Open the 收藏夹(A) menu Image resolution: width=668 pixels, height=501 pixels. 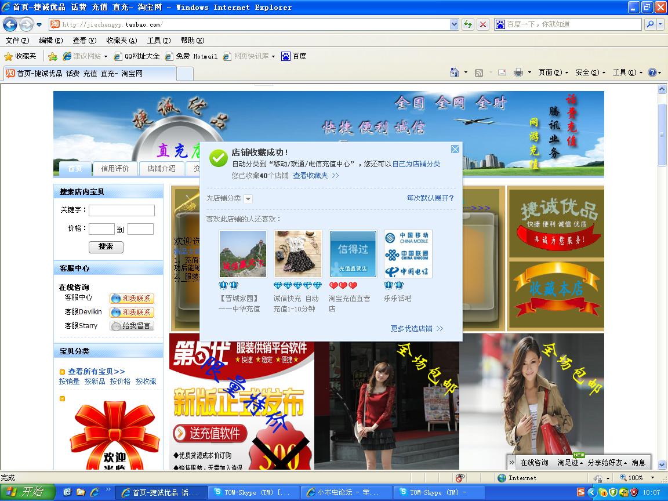(x=121, y=41)
